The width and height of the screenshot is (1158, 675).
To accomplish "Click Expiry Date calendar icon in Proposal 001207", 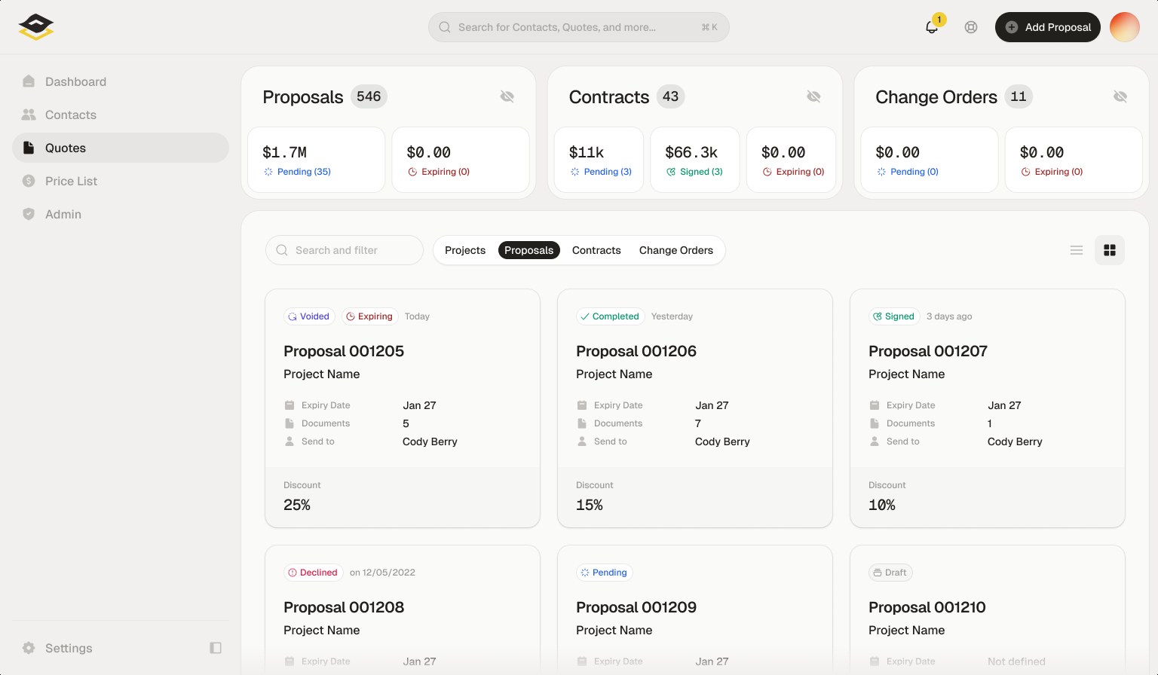I will pos(875,405).
